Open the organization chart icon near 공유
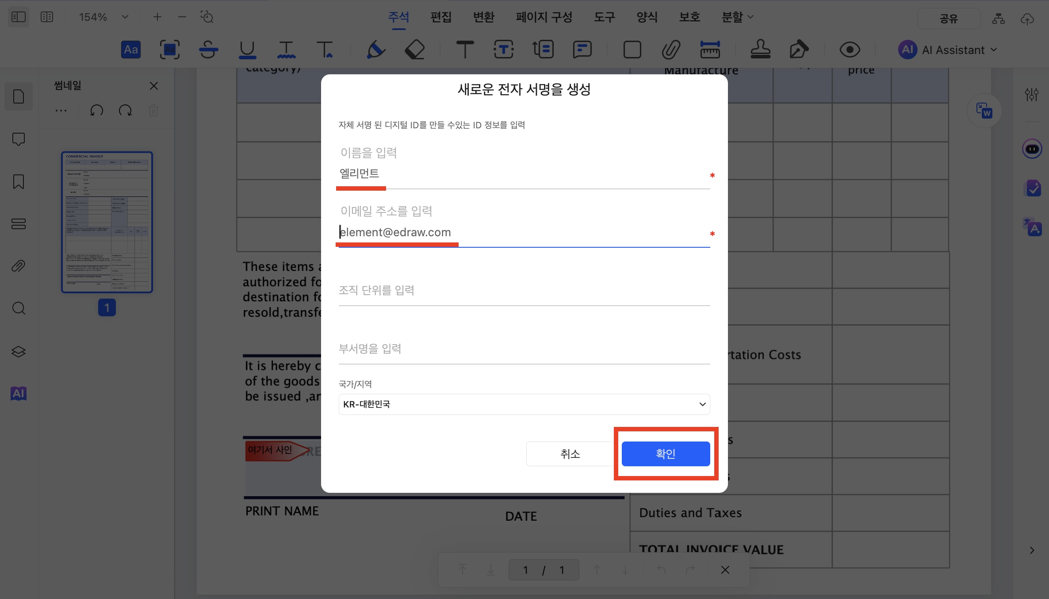The image size is (1049, 599). point(999,19)
